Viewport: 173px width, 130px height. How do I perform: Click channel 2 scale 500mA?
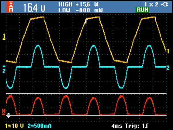(x=40, y=126)
